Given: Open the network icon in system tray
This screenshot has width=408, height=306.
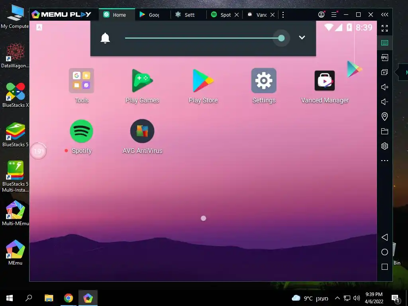Looking at the screenshot, I should [347, 298].
